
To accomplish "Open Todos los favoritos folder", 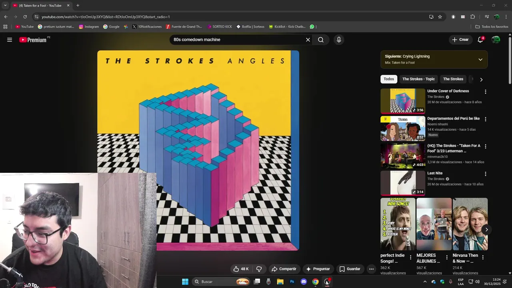I will 492,27.
